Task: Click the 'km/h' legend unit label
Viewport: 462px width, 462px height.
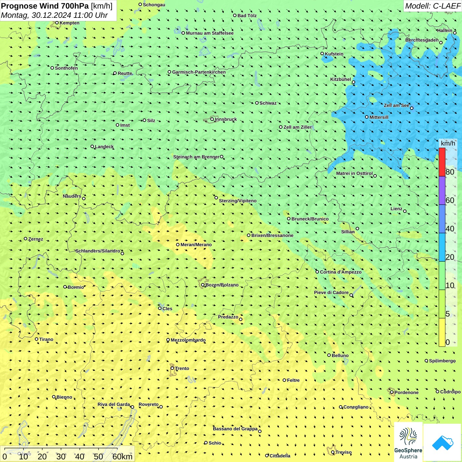Action: (448, 143)
